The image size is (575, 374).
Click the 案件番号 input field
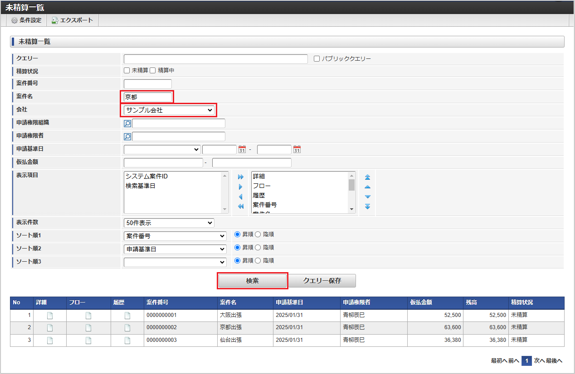click(x=148, y=84)
